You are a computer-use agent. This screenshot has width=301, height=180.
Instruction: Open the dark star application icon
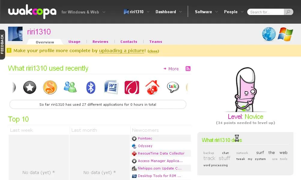click(x=30, y=87)
